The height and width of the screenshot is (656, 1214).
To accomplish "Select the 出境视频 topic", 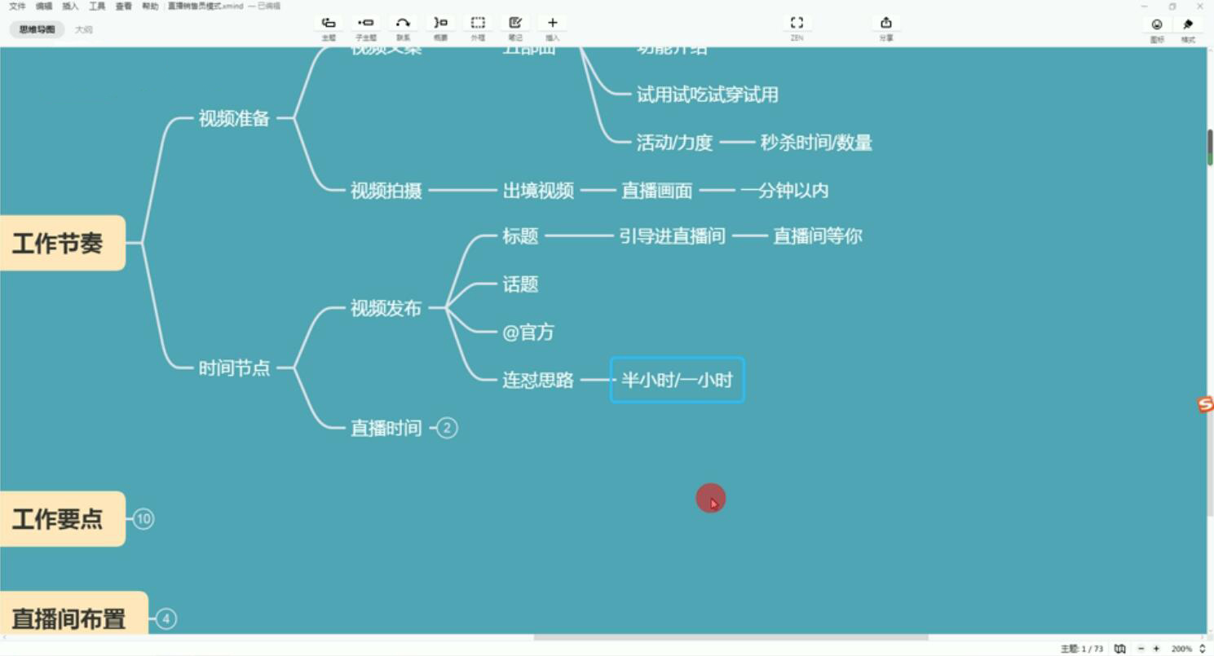I will [538, 191].
